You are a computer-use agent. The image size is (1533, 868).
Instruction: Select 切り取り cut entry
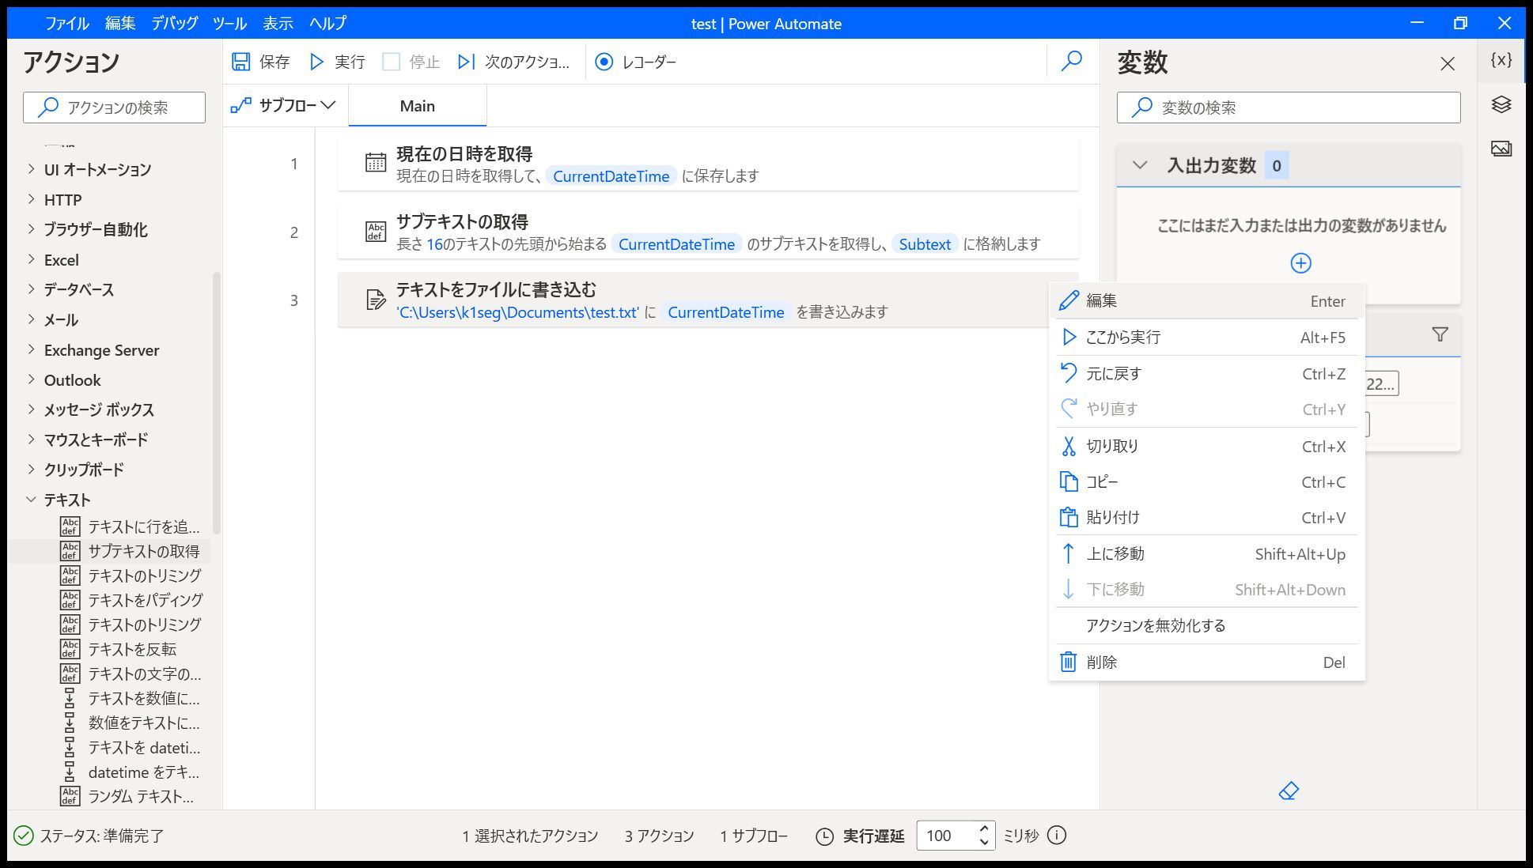[x=1206, y=446]
